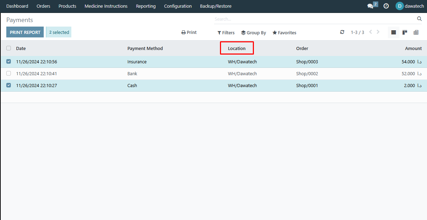The height and width of the screenshot is (220, 427).
Task: Open the Filters dropdown
Action: coord(226,33)
